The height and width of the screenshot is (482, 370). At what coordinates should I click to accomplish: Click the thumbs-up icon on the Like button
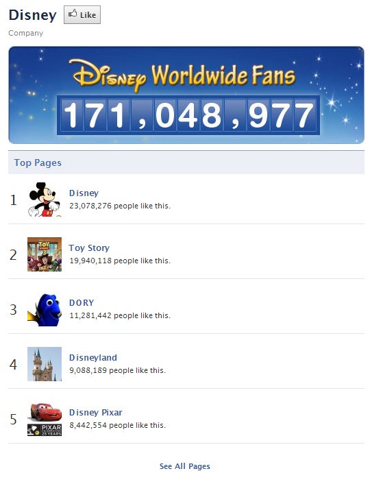(x=73, y=14)
